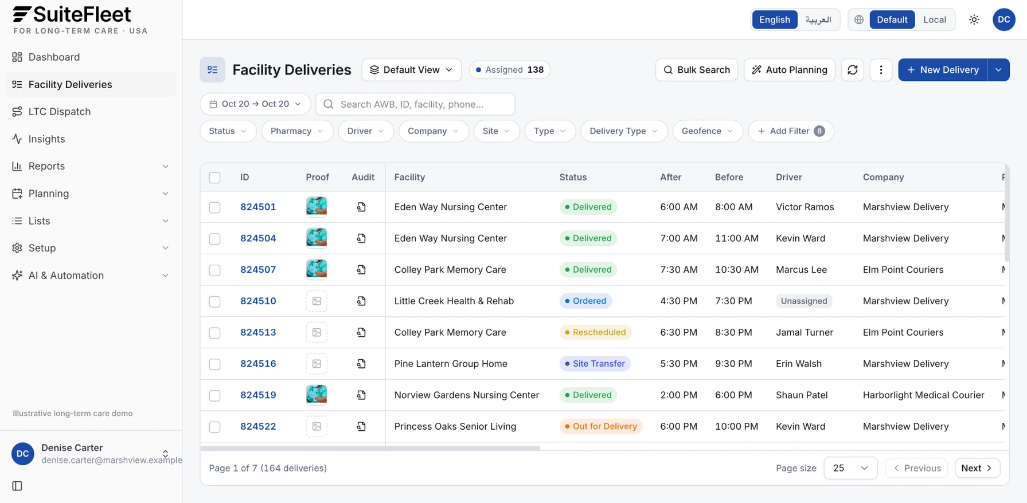
Task: Switch timezone mode to Local
Action: click(x=935, y=19)
